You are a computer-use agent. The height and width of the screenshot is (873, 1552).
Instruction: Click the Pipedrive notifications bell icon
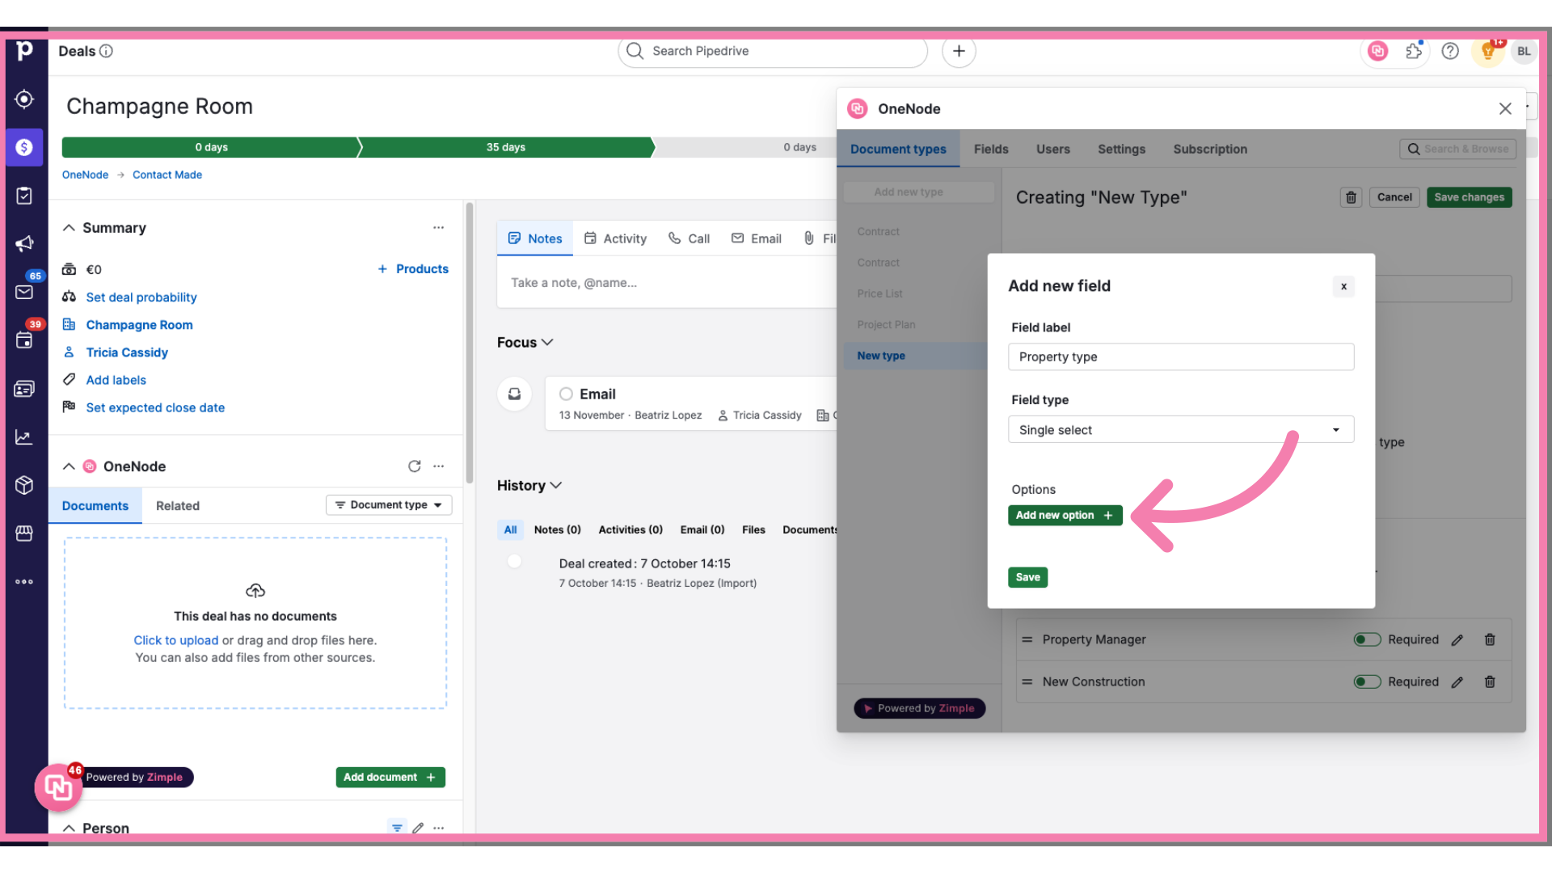click(1489, 50)
